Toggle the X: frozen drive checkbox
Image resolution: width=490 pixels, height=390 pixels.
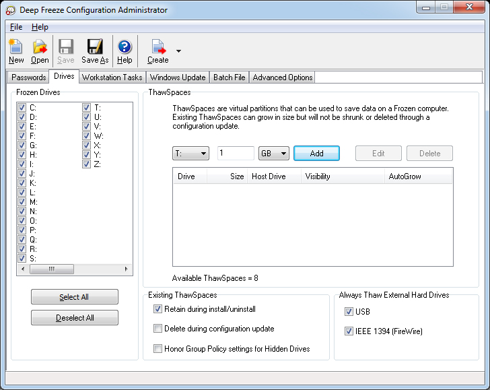click(x=87, y=145)
